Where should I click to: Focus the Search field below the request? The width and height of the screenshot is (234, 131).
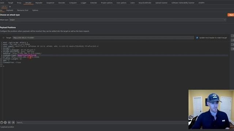pos(102,123)
